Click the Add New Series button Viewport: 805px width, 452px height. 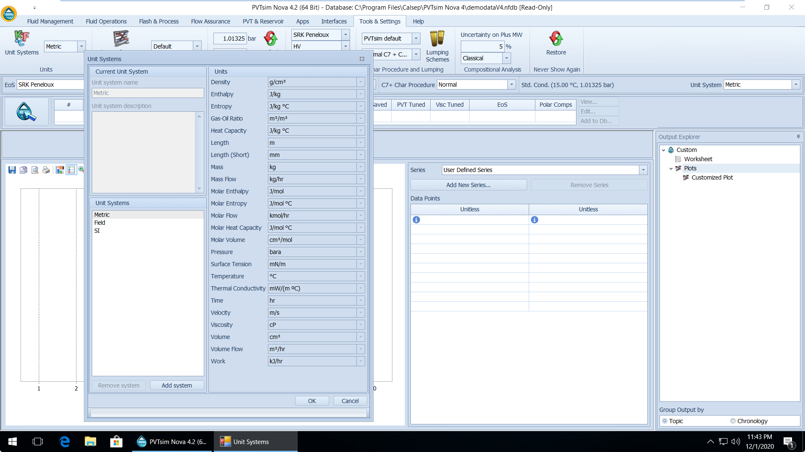pos(468,185)
